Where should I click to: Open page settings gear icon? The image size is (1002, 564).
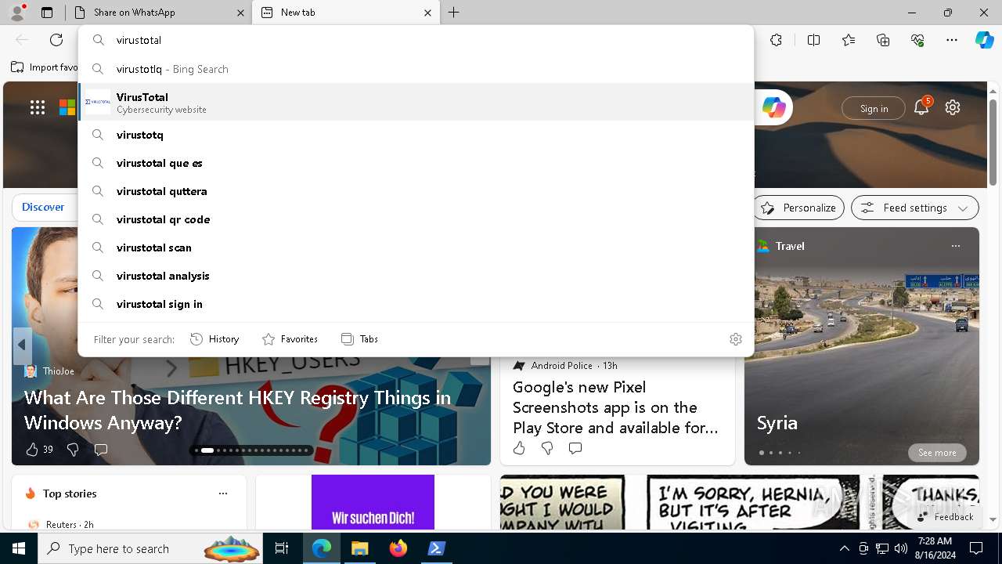(x=953, y=107)
